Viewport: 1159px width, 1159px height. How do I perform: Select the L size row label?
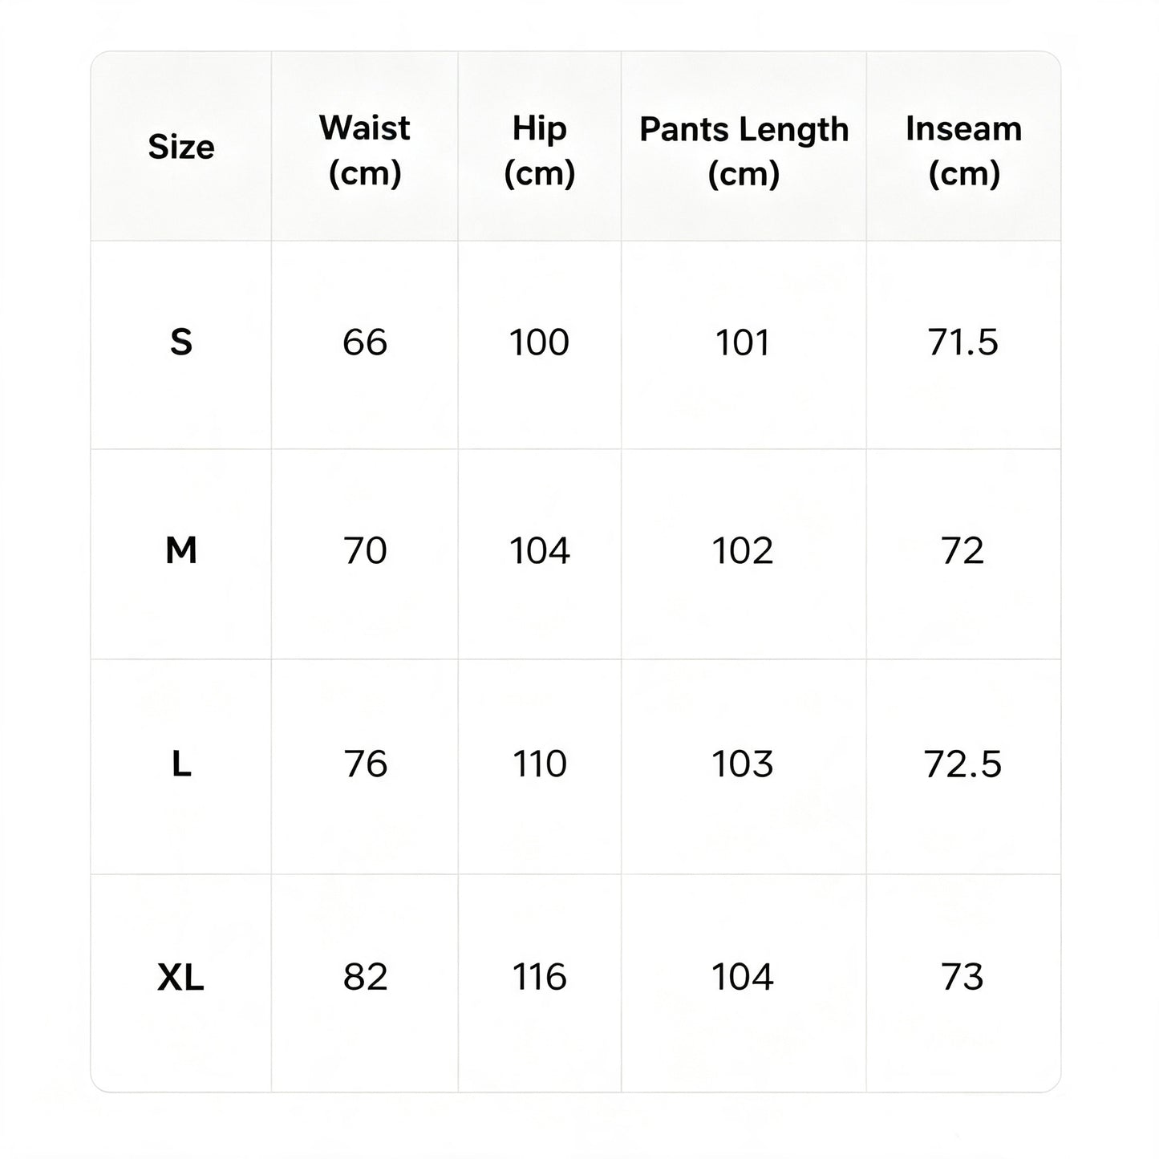click(182, 764)
